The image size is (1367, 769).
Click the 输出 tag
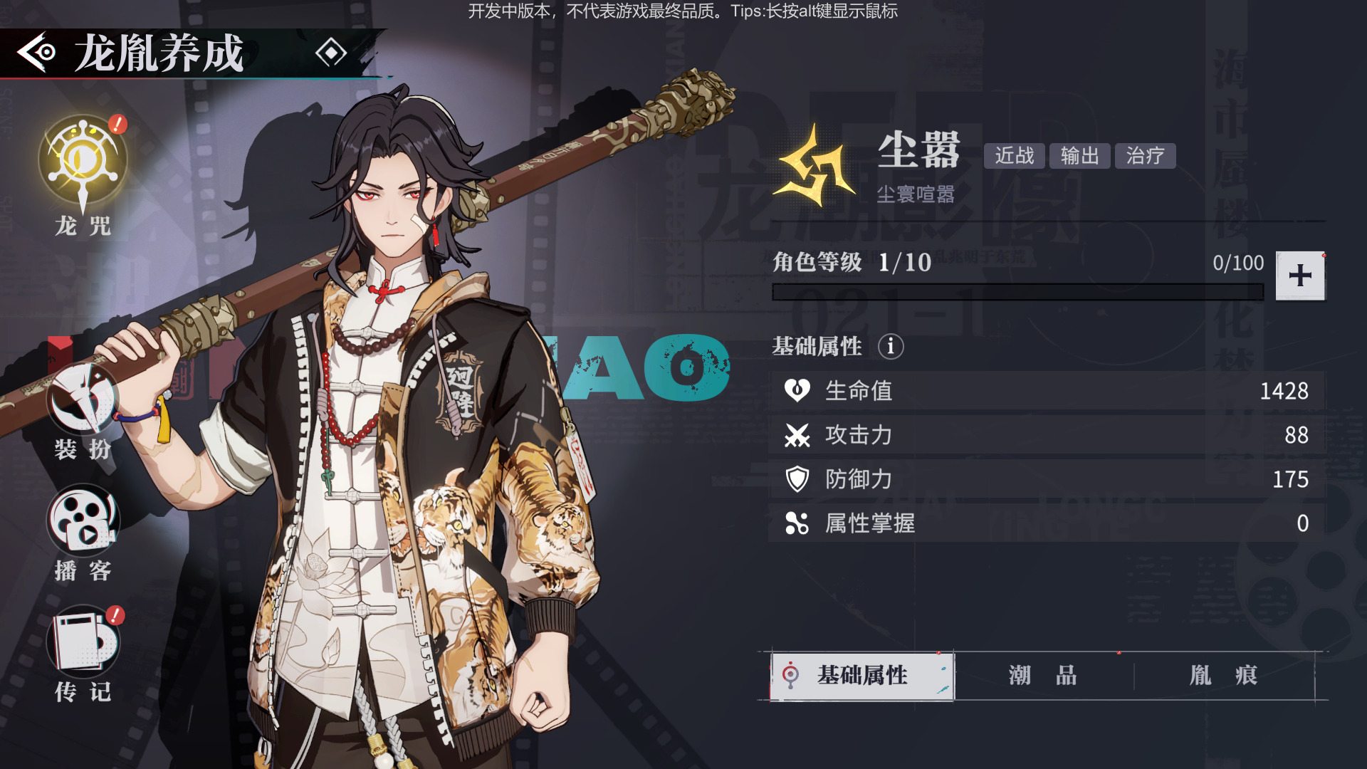click(x=1080, y=156)
